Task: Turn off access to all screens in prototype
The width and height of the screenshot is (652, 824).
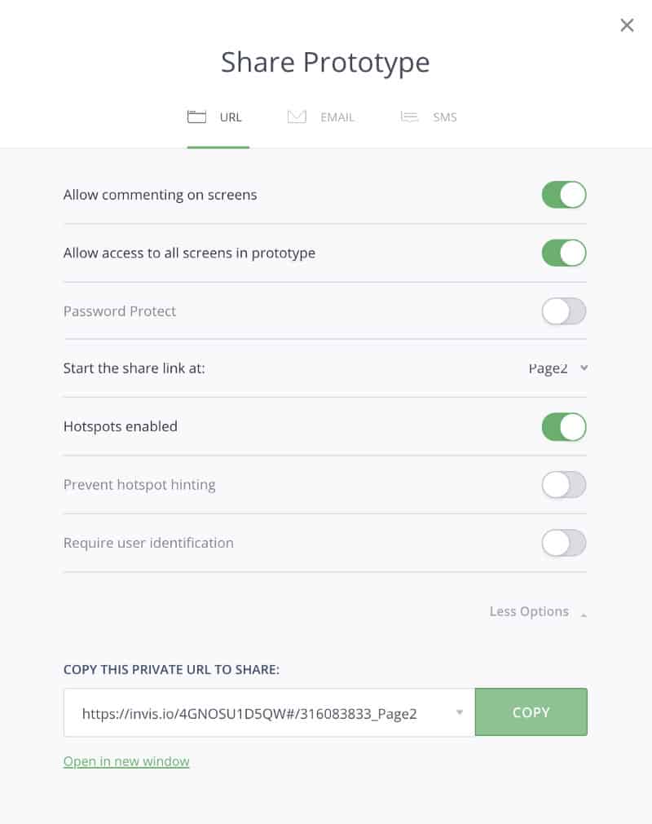Action: pos(564,253)
